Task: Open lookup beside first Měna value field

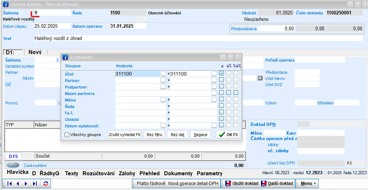Action: 163,100
